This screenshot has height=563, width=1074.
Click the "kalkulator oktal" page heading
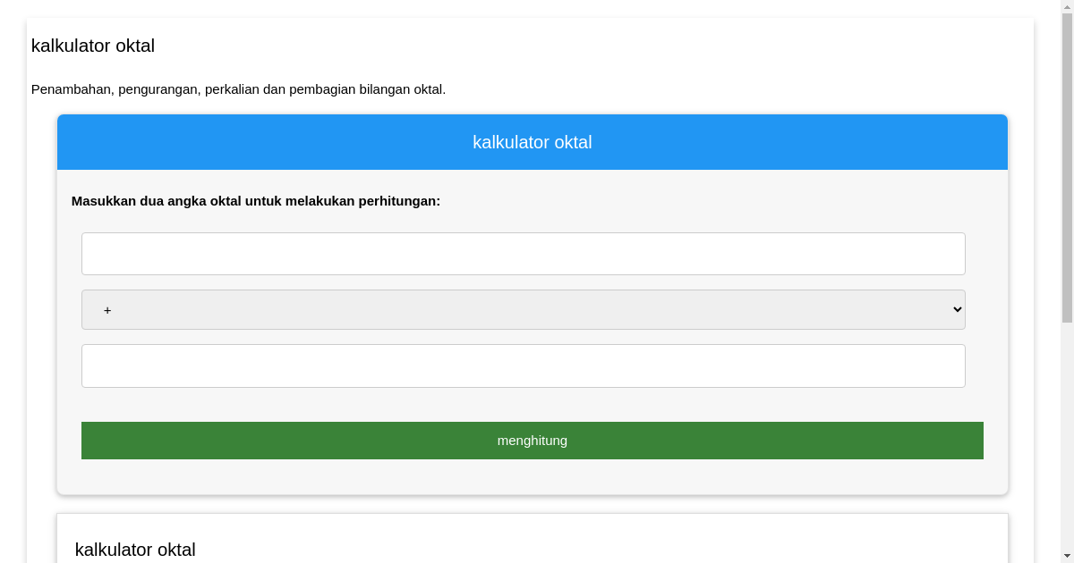click(x=92, y=46)
